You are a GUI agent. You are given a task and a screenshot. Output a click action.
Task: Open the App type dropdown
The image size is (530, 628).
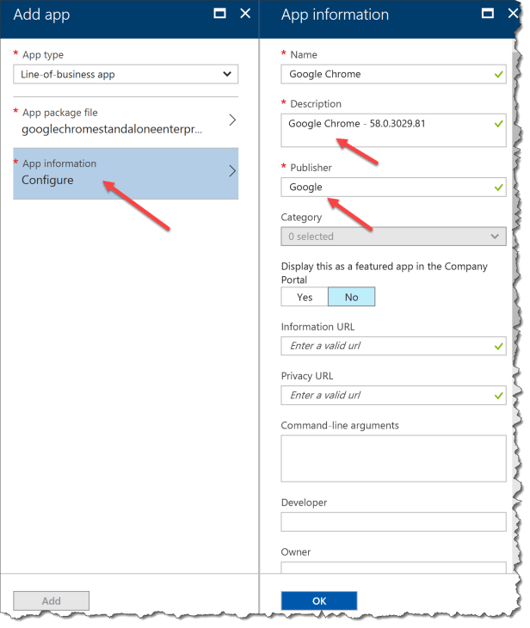coord(126,74)
